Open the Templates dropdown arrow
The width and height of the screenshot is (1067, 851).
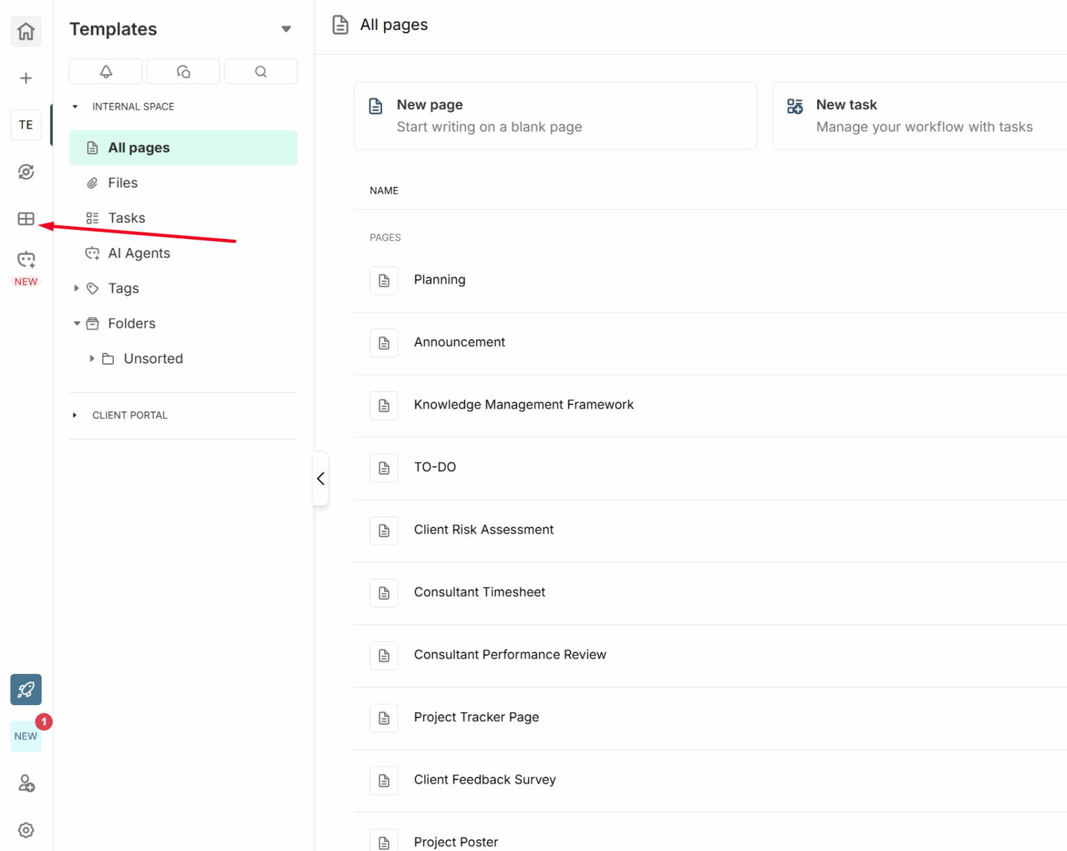286,28
